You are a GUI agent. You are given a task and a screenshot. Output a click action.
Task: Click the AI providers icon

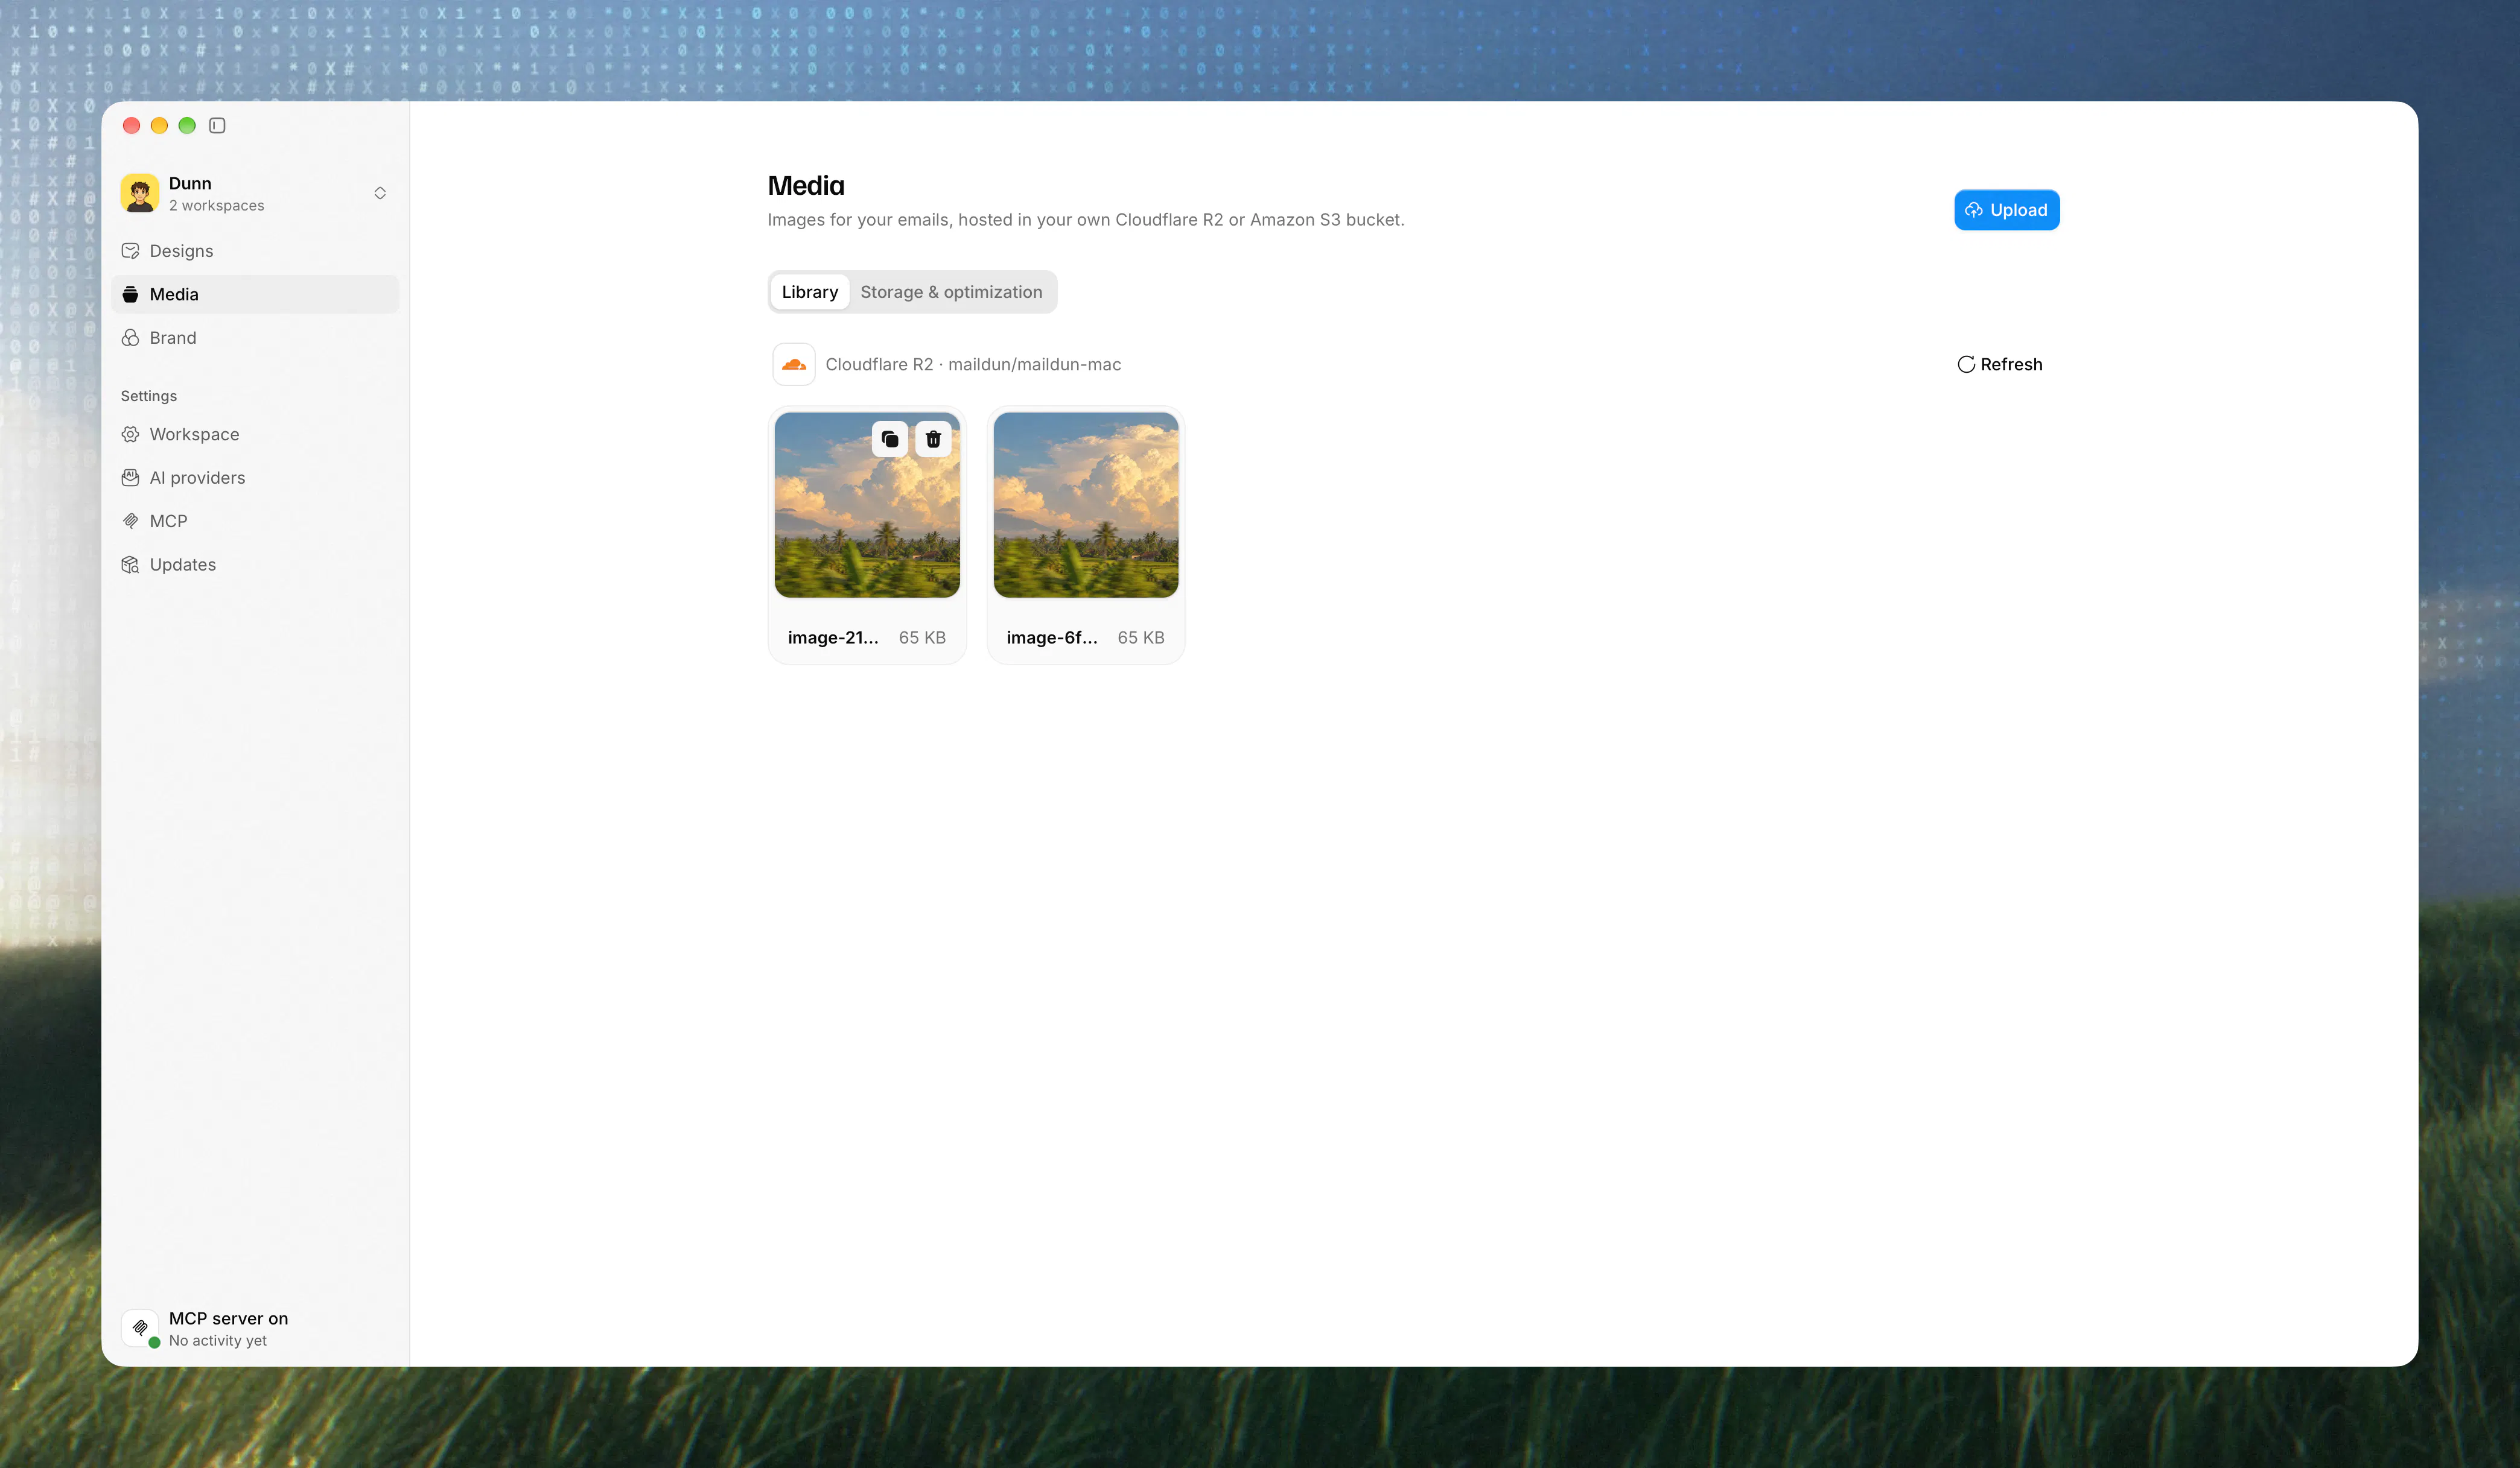coord(130,478)
